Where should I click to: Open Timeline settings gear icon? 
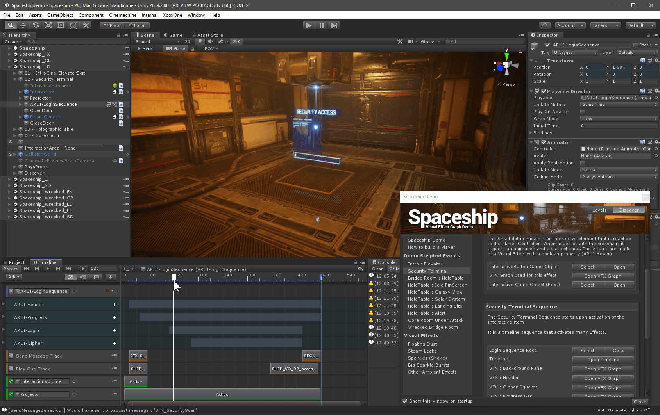click(x=360, y=269)
